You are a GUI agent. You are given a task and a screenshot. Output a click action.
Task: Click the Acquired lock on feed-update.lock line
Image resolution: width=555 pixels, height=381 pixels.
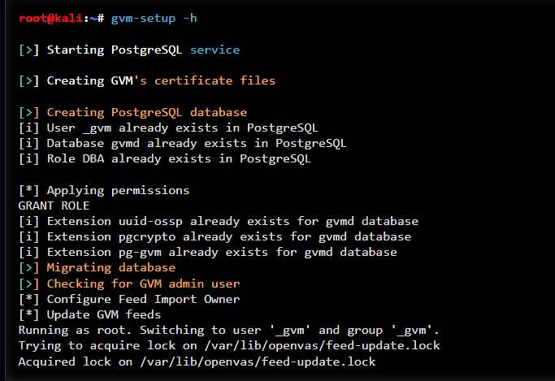point(197,362)
